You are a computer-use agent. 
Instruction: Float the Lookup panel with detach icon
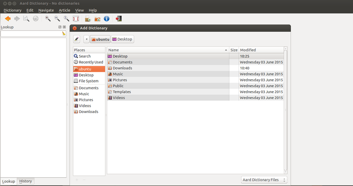60,27
